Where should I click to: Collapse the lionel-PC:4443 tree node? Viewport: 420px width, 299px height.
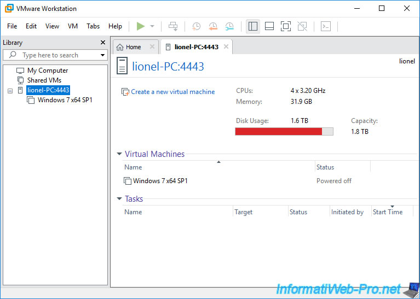tap(10, 91)
